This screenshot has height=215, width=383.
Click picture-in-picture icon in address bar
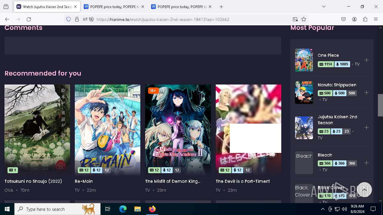pyautogui.click(x=295, y=19)
